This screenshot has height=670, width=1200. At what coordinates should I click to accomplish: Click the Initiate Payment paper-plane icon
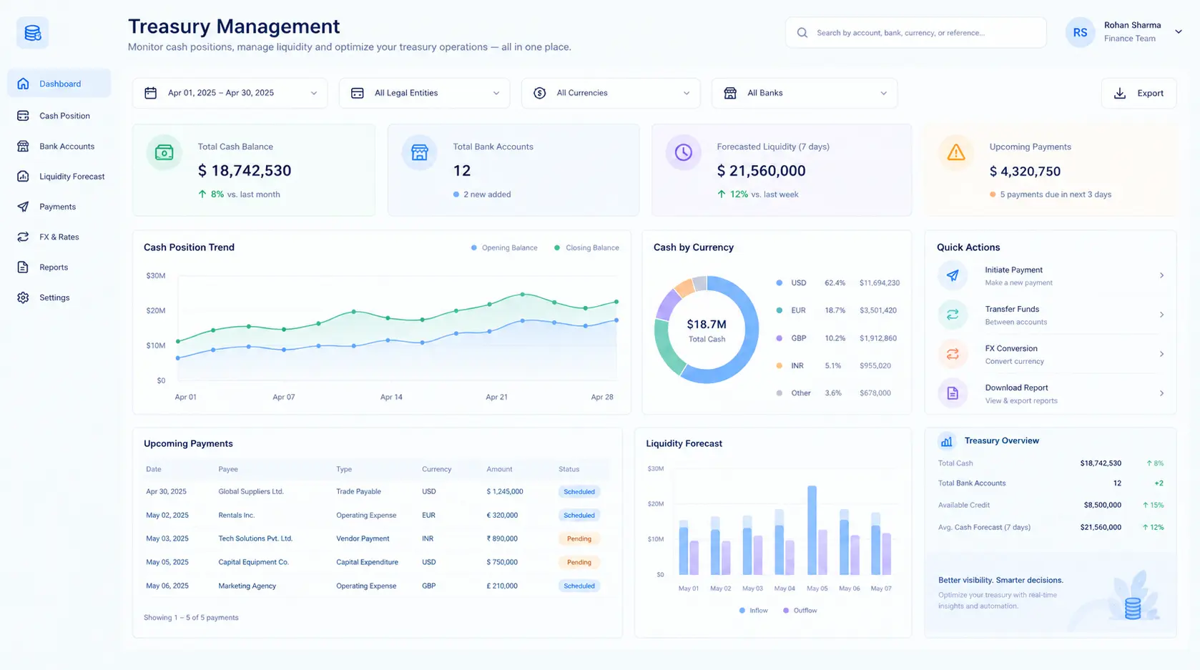[x=953, y=275]
